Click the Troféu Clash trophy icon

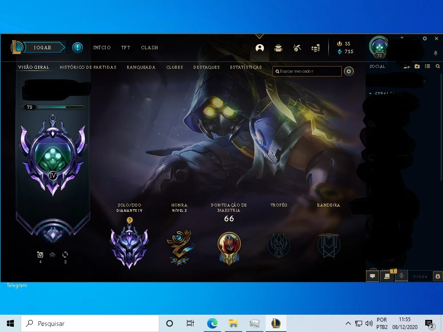coord(279,246)
